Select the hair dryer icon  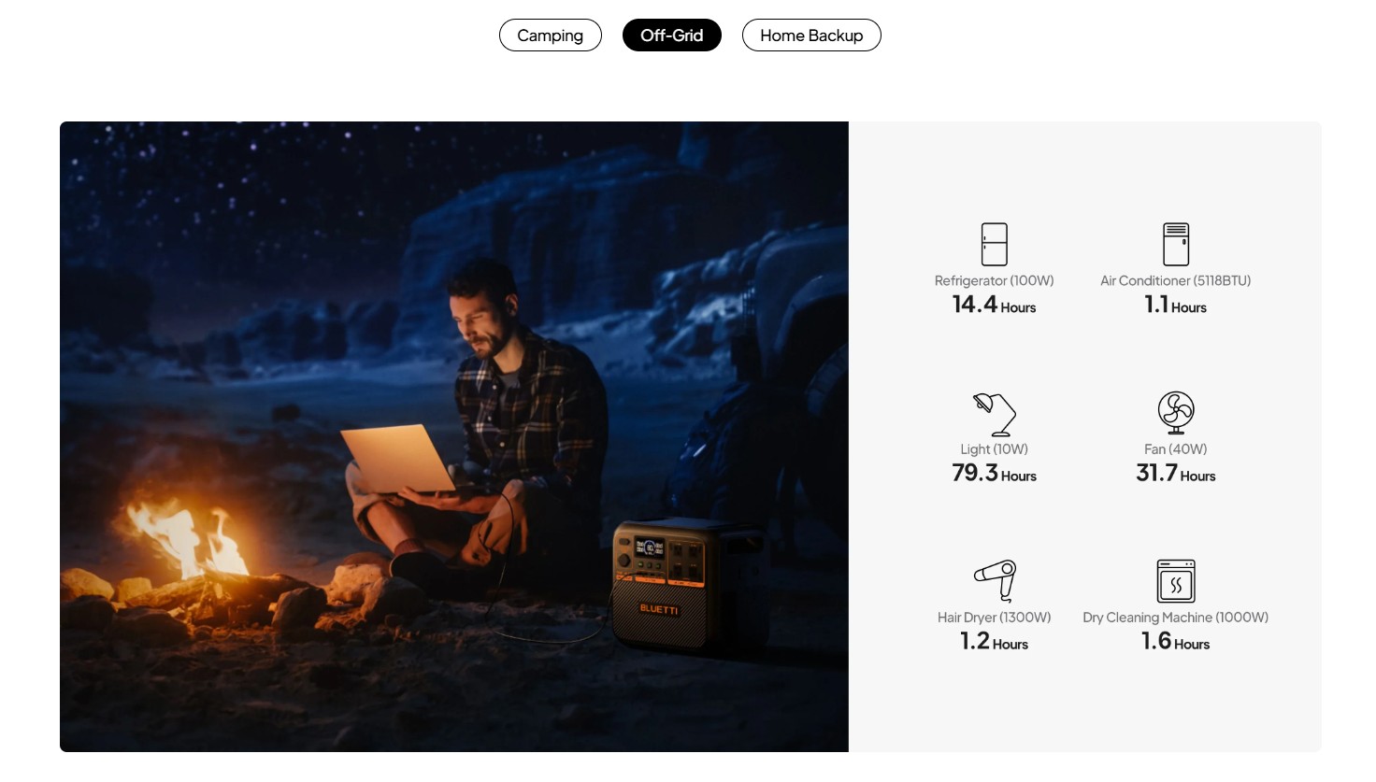(x=995, y=580)
